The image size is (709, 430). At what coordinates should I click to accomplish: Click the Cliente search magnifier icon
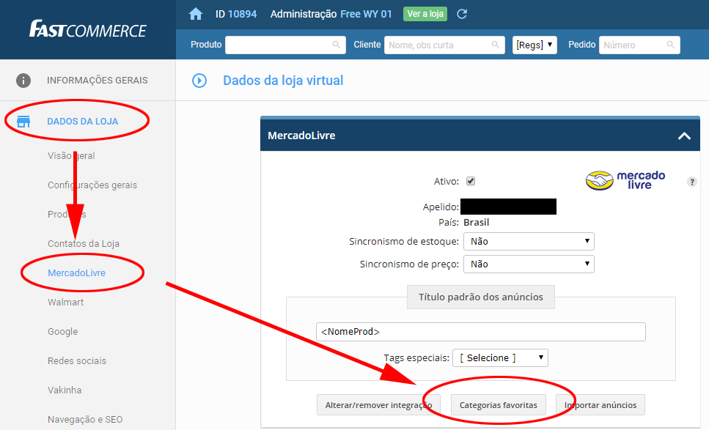coord(495,45)
